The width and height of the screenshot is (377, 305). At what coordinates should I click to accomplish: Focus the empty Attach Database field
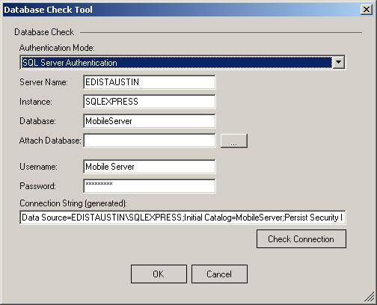pyautogui.click(x=150, y=141)
